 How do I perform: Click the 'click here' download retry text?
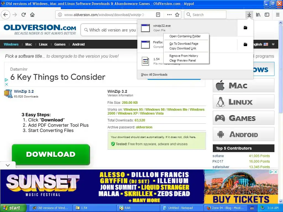[x=189, y=137]
